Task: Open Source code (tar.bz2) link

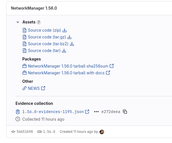Action: pos(48,44)
